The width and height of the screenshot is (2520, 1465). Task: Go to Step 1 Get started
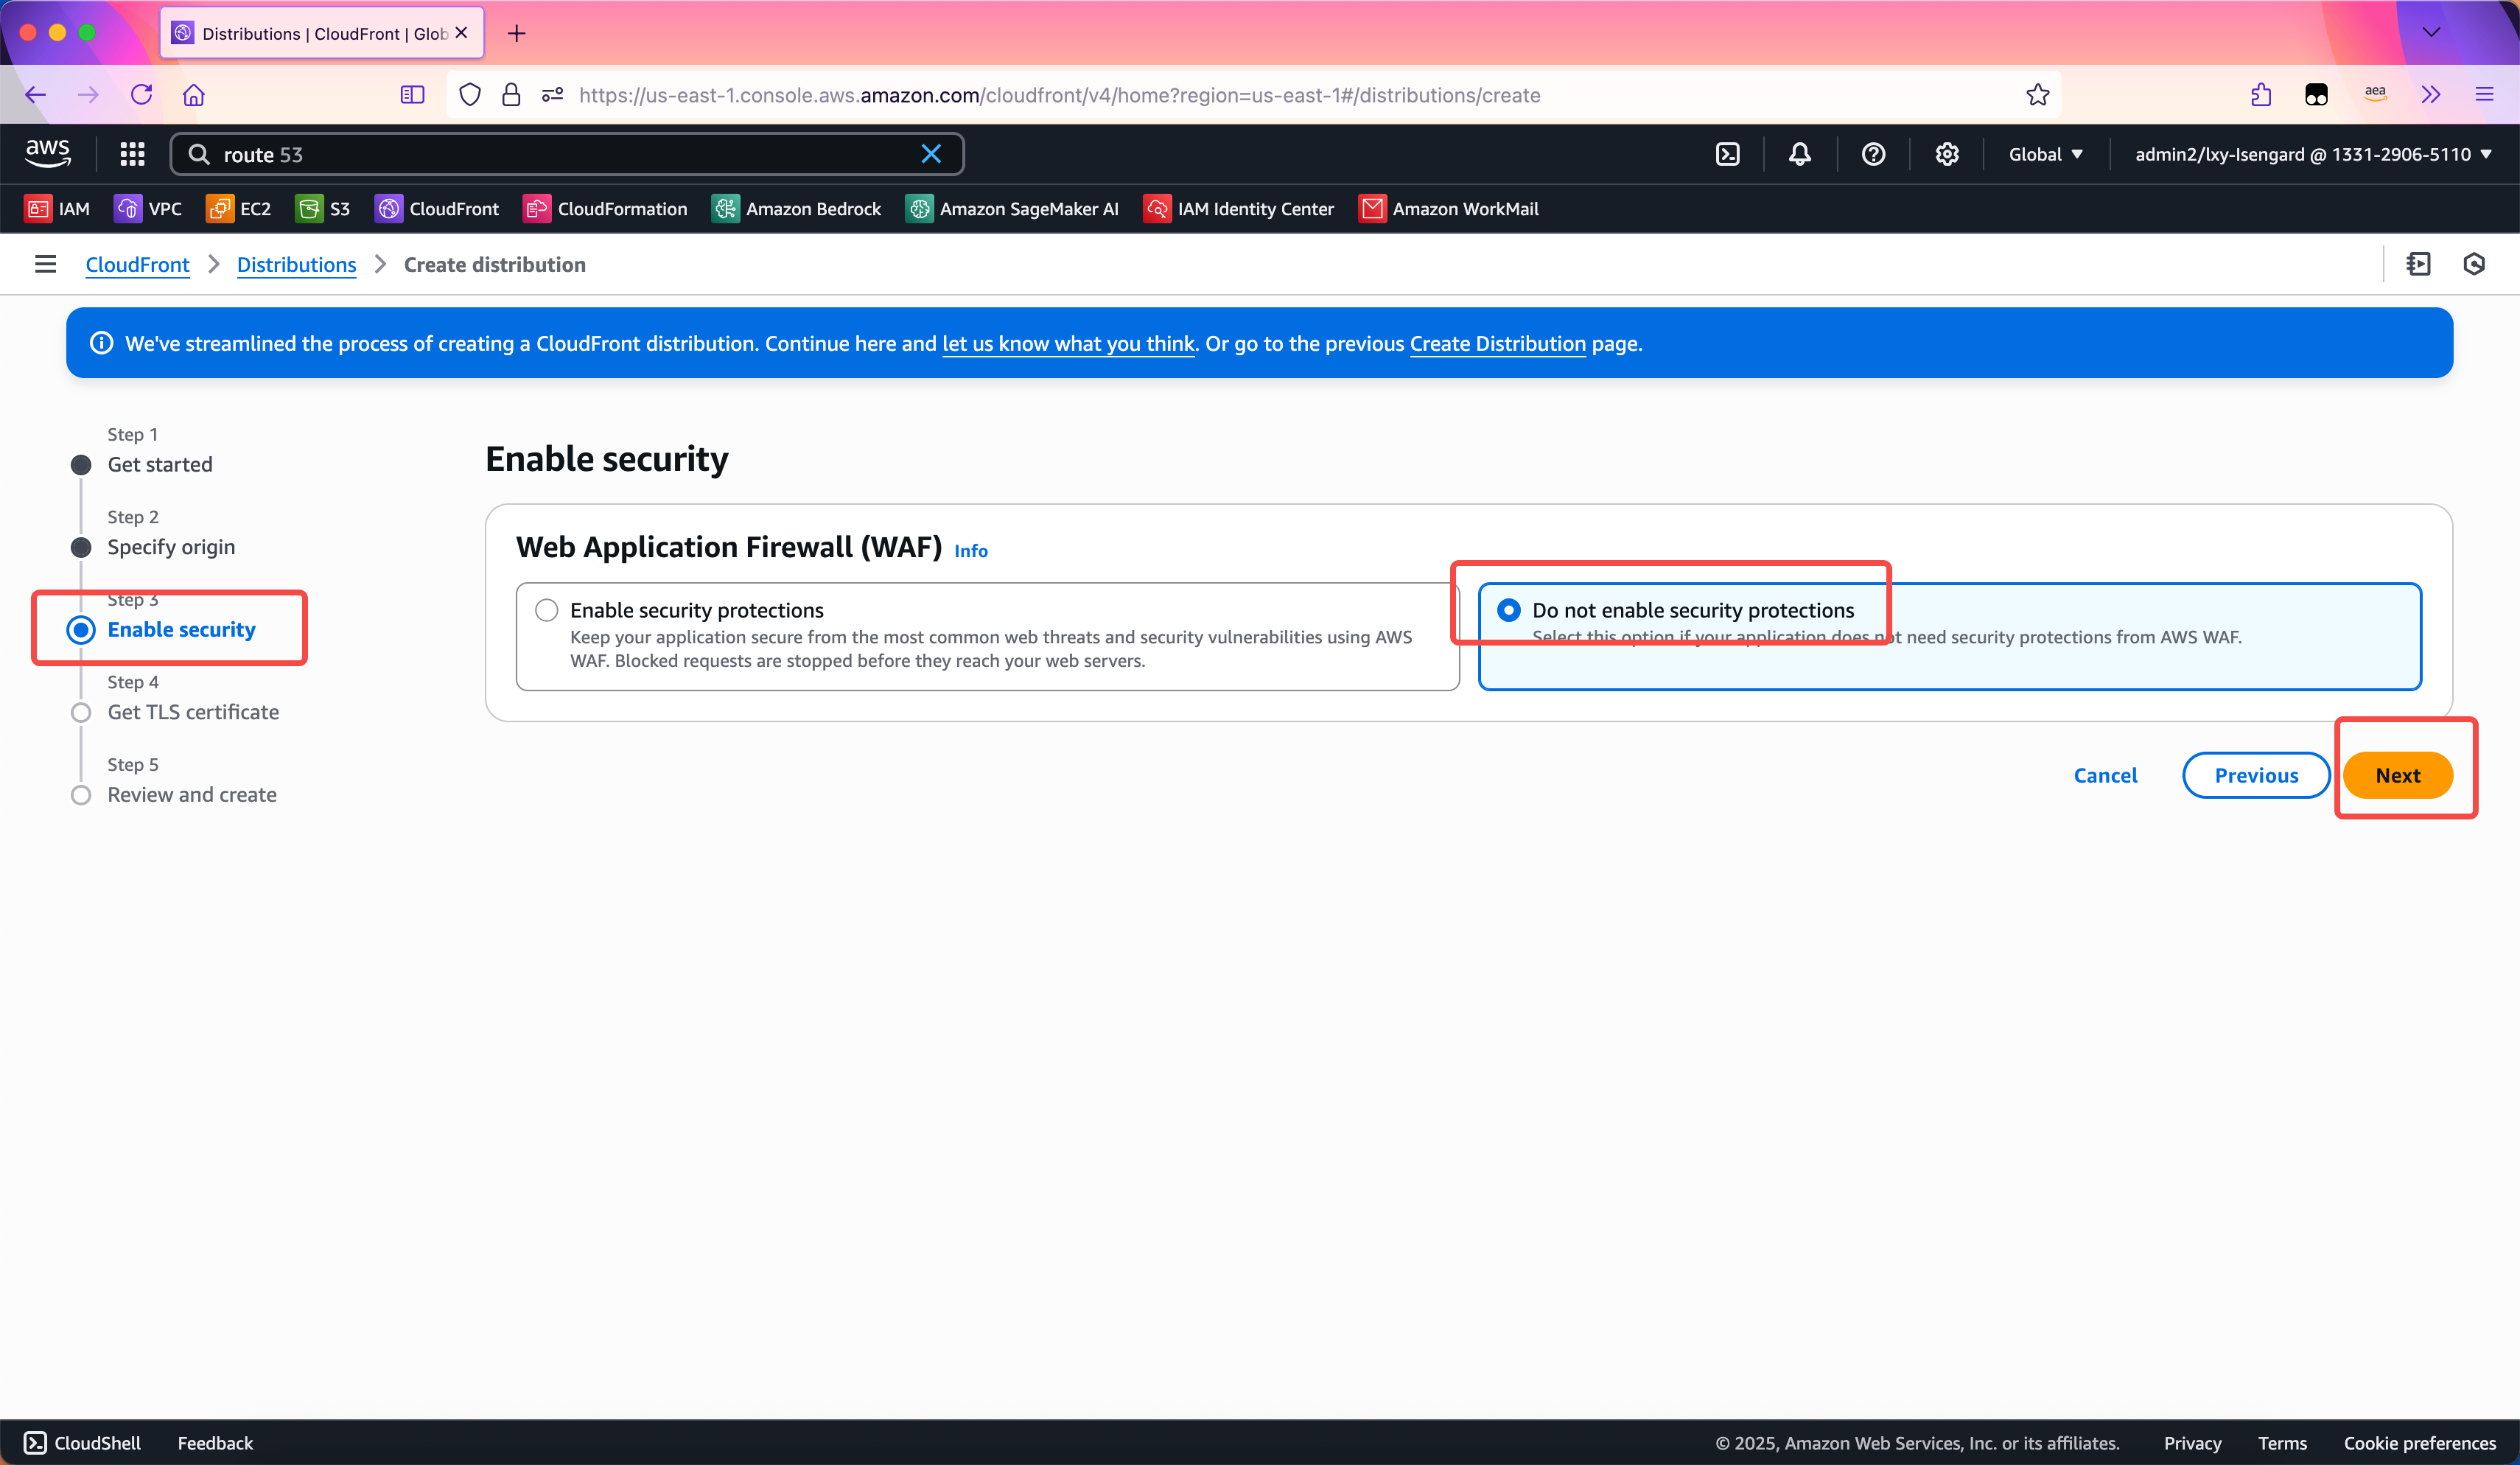click(160, 464)
